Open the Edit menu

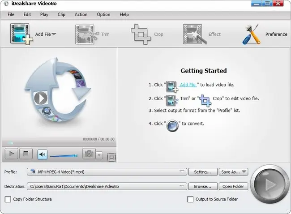click(x=27, y=14)
